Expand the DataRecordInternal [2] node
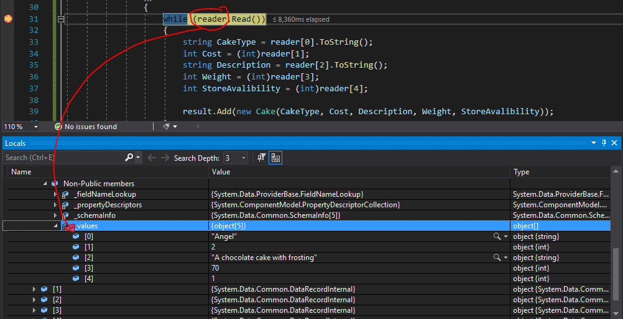Viewport: 623px width, 319px height. (x=34, y=300)
